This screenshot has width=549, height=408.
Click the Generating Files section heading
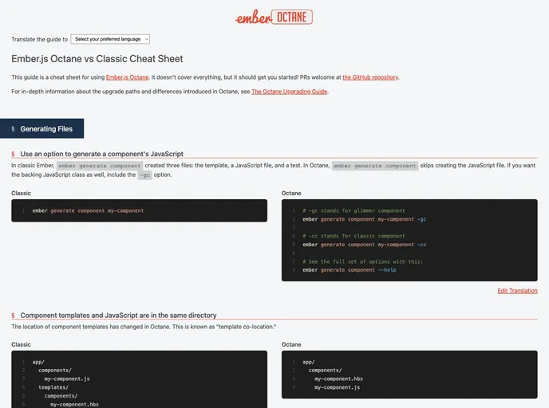pos(46,129)
